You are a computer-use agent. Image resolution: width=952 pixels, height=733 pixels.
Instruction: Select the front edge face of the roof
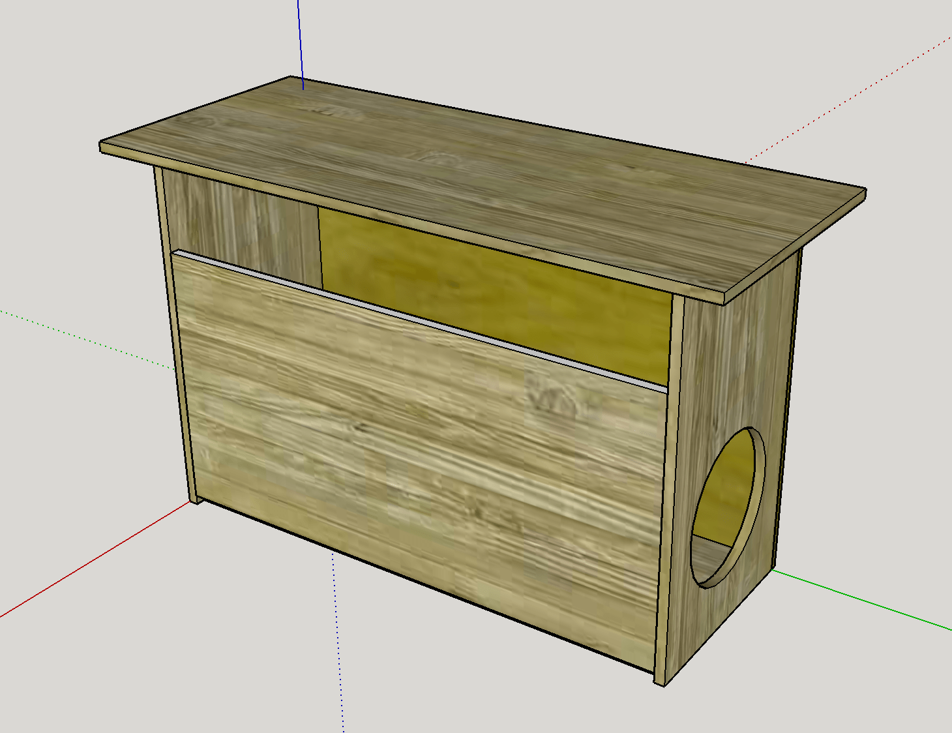point(411,225)
